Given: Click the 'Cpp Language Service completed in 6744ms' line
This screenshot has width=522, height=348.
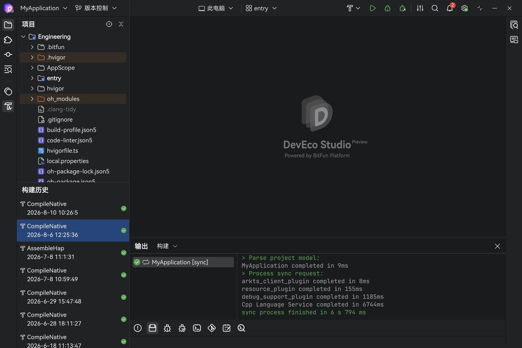Looking at the screenshot, I should (x=312, y=304).
